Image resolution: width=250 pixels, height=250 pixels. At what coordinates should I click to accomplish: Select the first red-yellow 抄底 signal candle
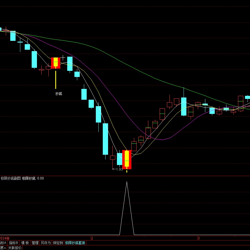56,63
